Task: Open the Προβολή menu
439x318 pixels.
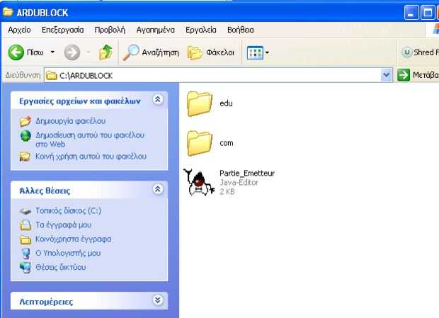Action: [110, 30]
